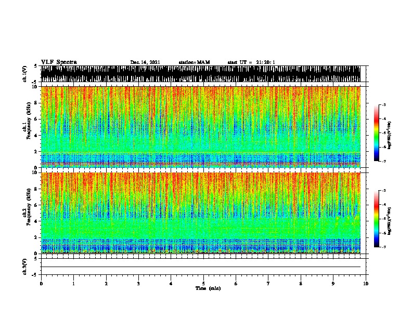This screenshot has height=318, width=412.
Task: Click the upper colorbar label 'log(PSD)(V²/Hz)'
Action: [389, 136]
